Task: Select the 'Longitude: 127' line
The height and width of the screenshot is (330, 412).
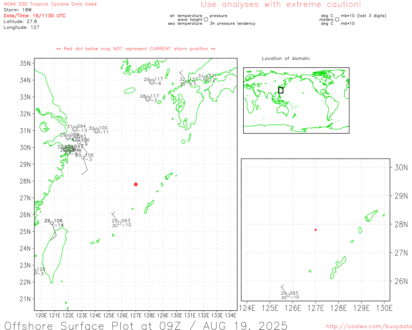Action: pos(21,27)
